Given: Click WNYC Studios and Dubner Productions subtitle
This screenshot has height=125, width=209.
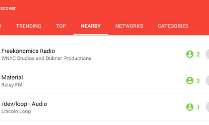Looking at the screenshot, I should point(46,58).
